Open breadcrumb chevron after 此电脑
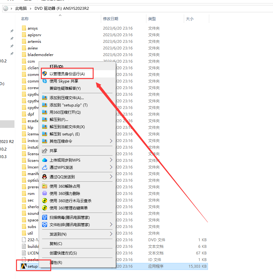This screenshot has height=279, width=273. click(30, 9)
